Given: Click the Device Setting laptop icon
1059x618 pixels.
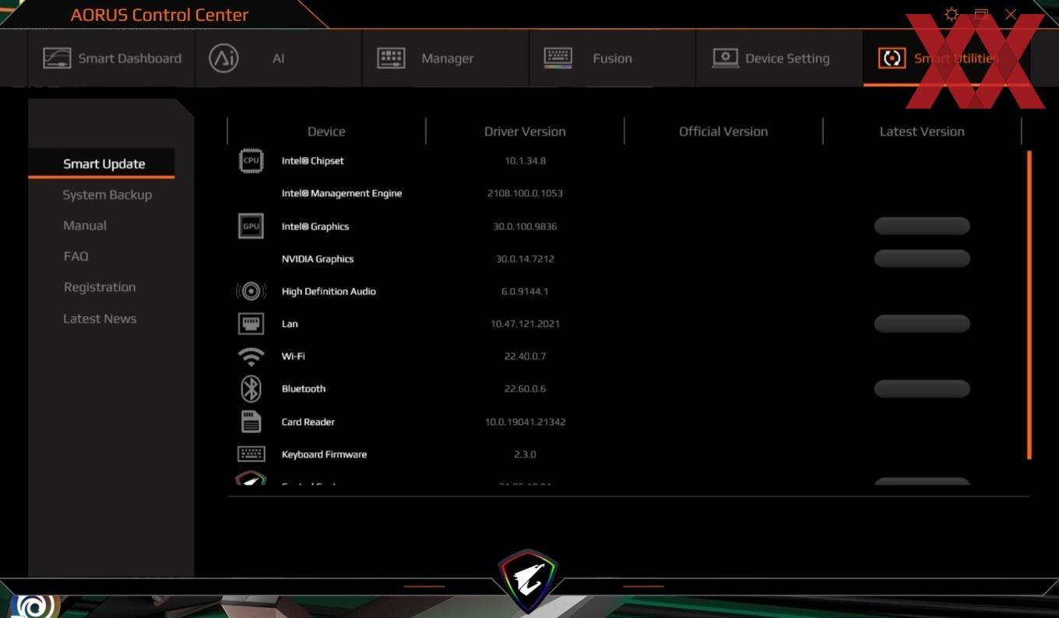Looking at the screenshot, I should (725, 58).
